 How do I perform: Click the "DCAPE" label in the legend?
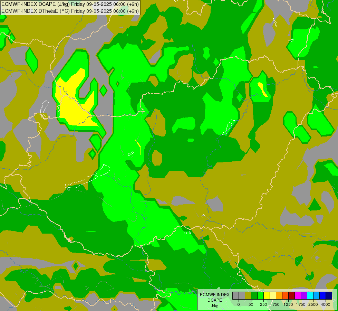point(215,300)
